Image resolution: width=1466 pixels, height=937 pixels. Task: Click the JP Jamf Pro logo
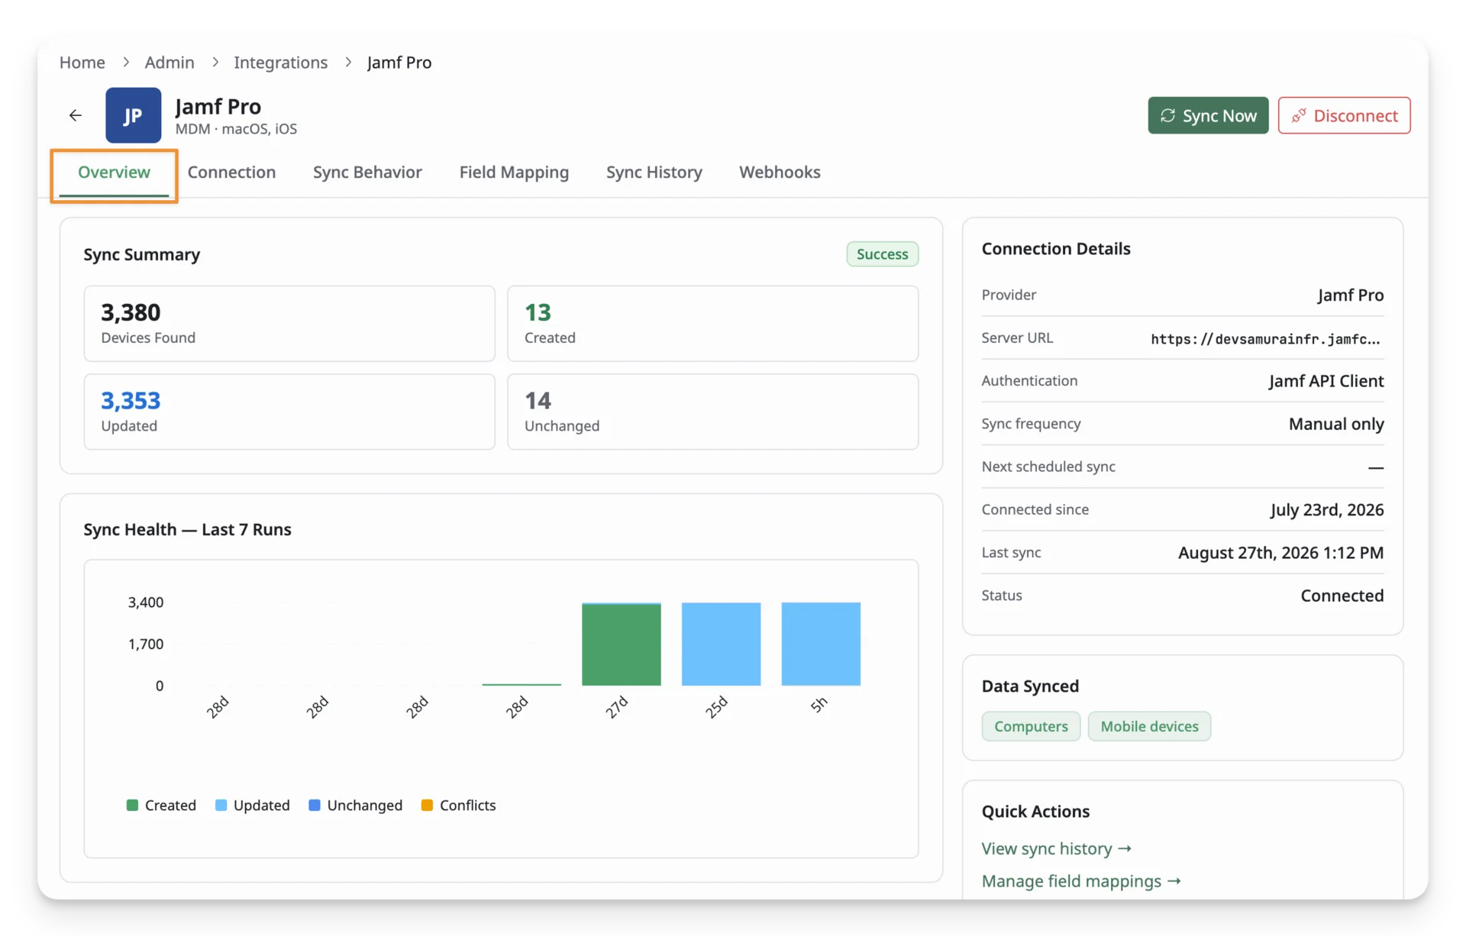point(133,115)
